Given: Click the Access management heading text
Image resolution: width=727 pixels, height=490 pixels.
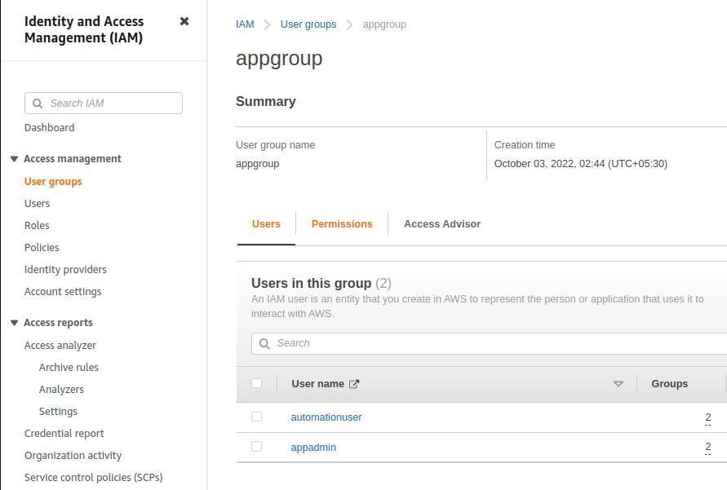Looking at the screenshot, I should 73,159.
